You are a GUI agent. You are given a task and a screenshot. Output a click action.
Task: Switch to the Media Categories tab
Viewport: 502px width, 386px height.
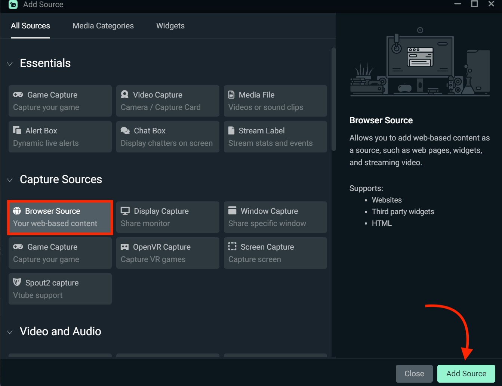point(103,25)
